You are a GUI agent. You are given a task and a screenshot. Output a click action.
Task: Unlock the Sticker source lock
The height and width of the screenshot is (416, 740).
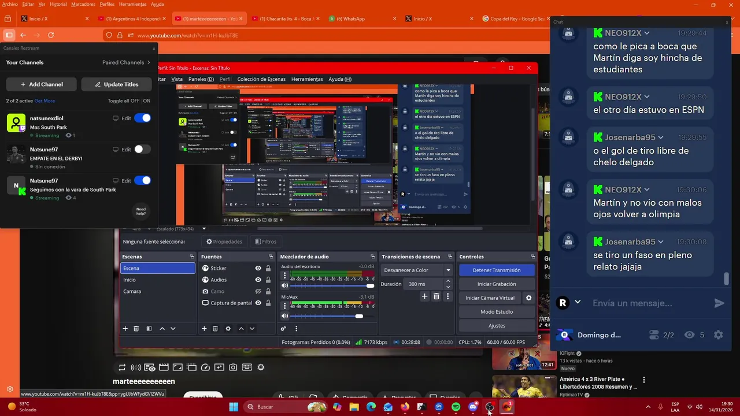(268, 268)
